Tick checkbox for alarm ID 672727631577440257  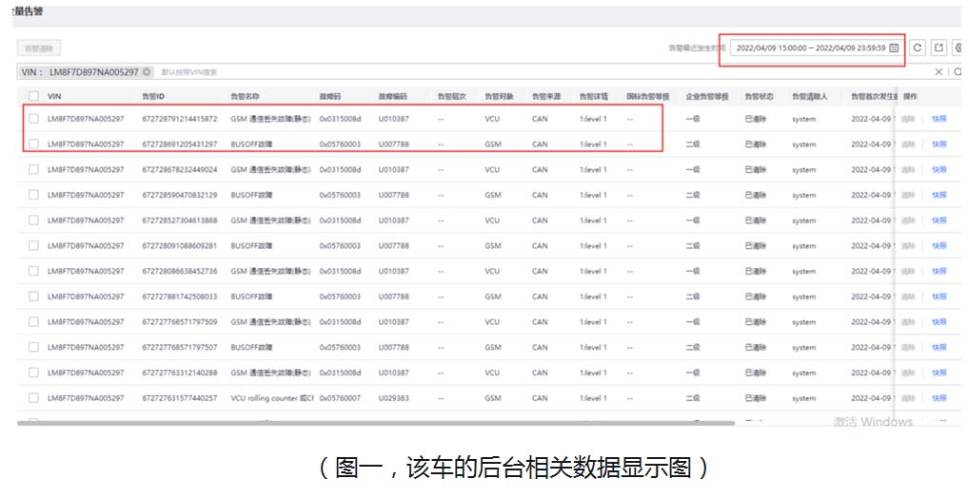coord(33,398)
